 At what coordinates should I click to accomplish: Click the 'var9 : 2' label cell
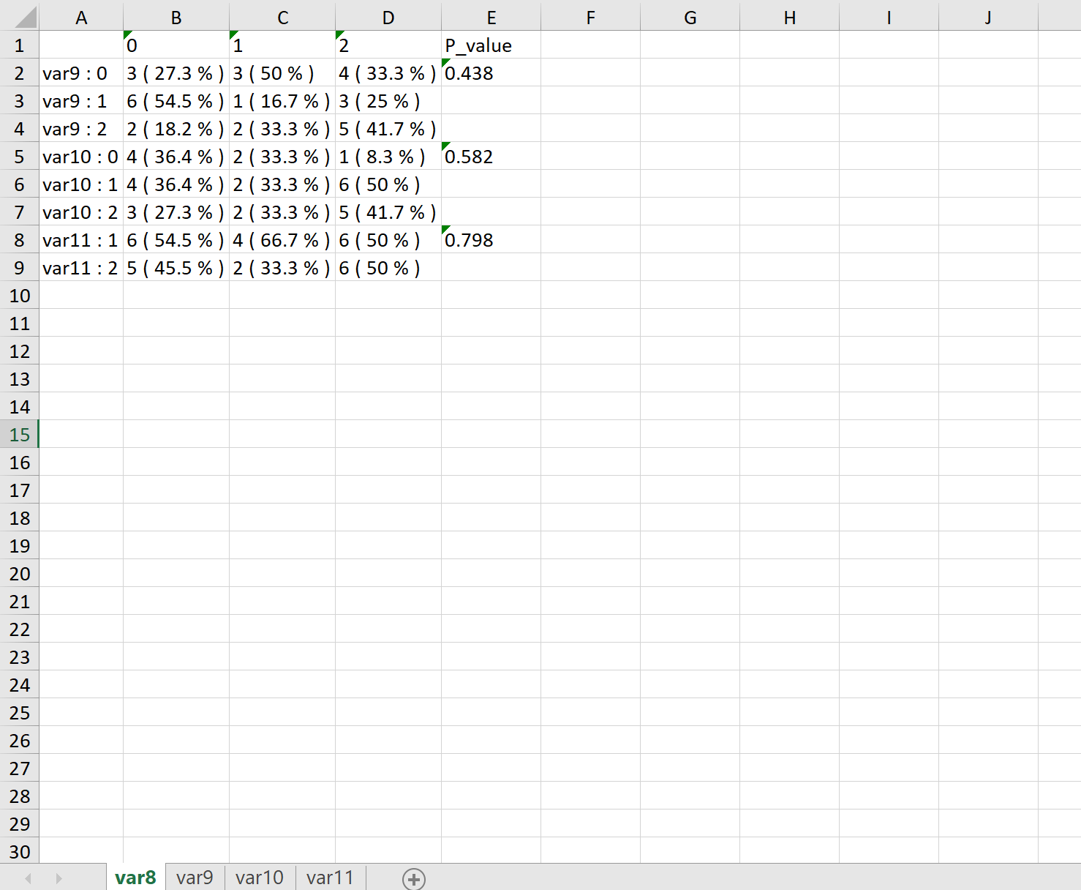click(x=81, y=129)
